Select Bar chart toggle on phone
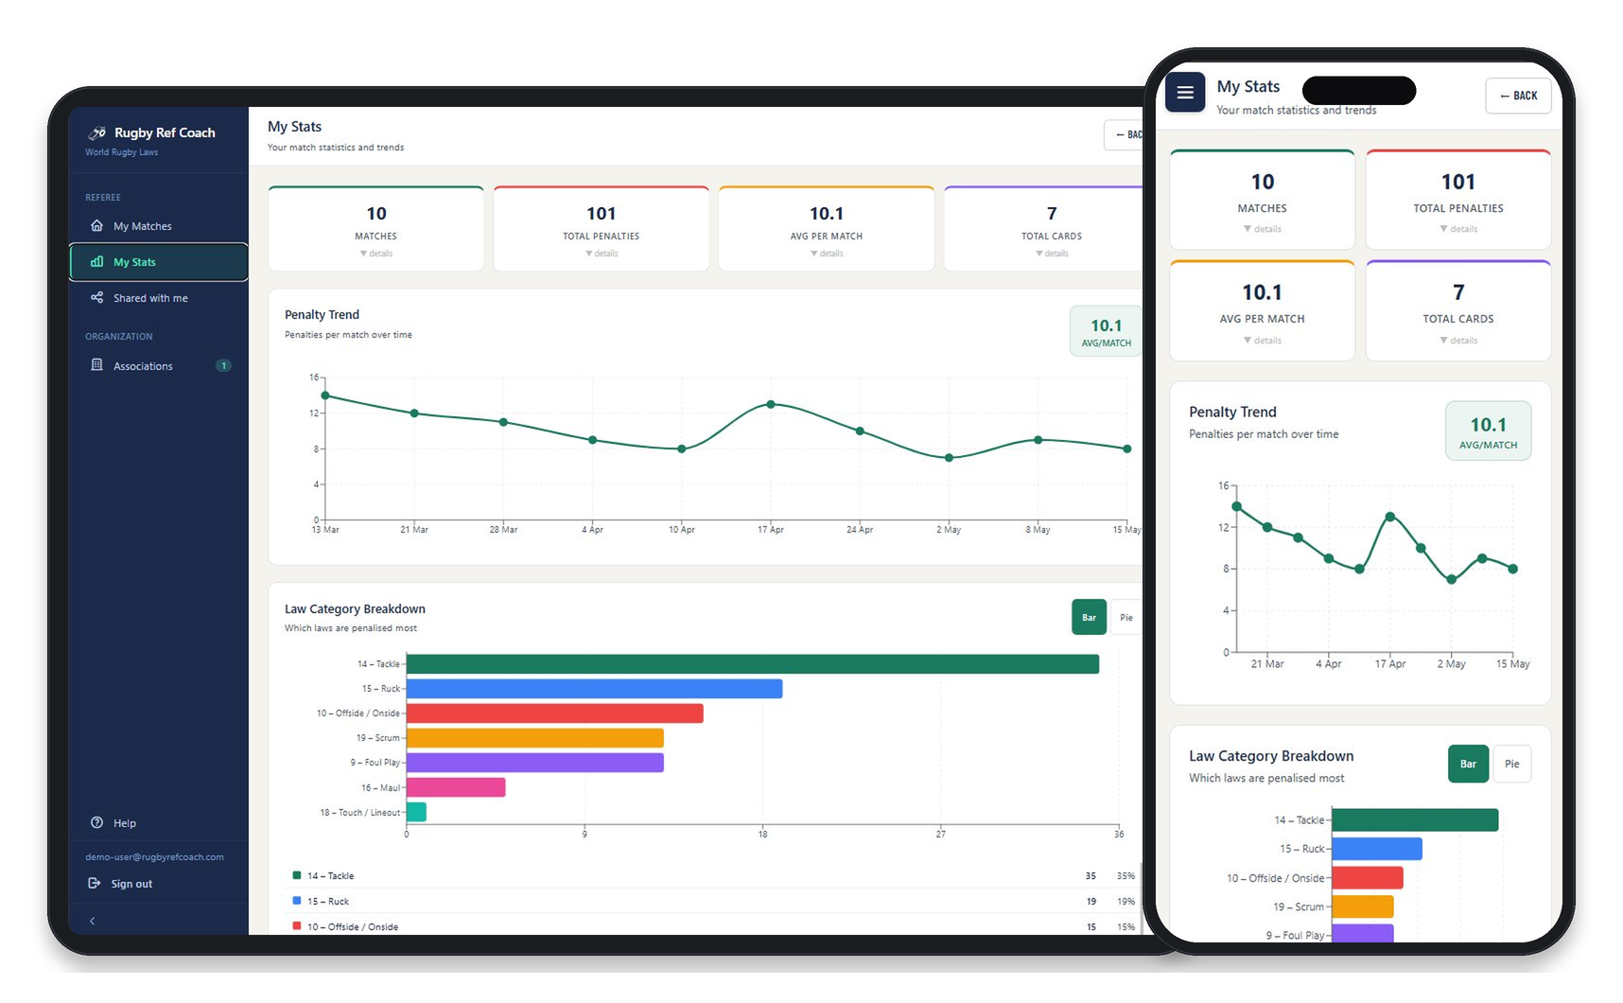This screenshot has width=1623, height=1003. pos(1468,764)
